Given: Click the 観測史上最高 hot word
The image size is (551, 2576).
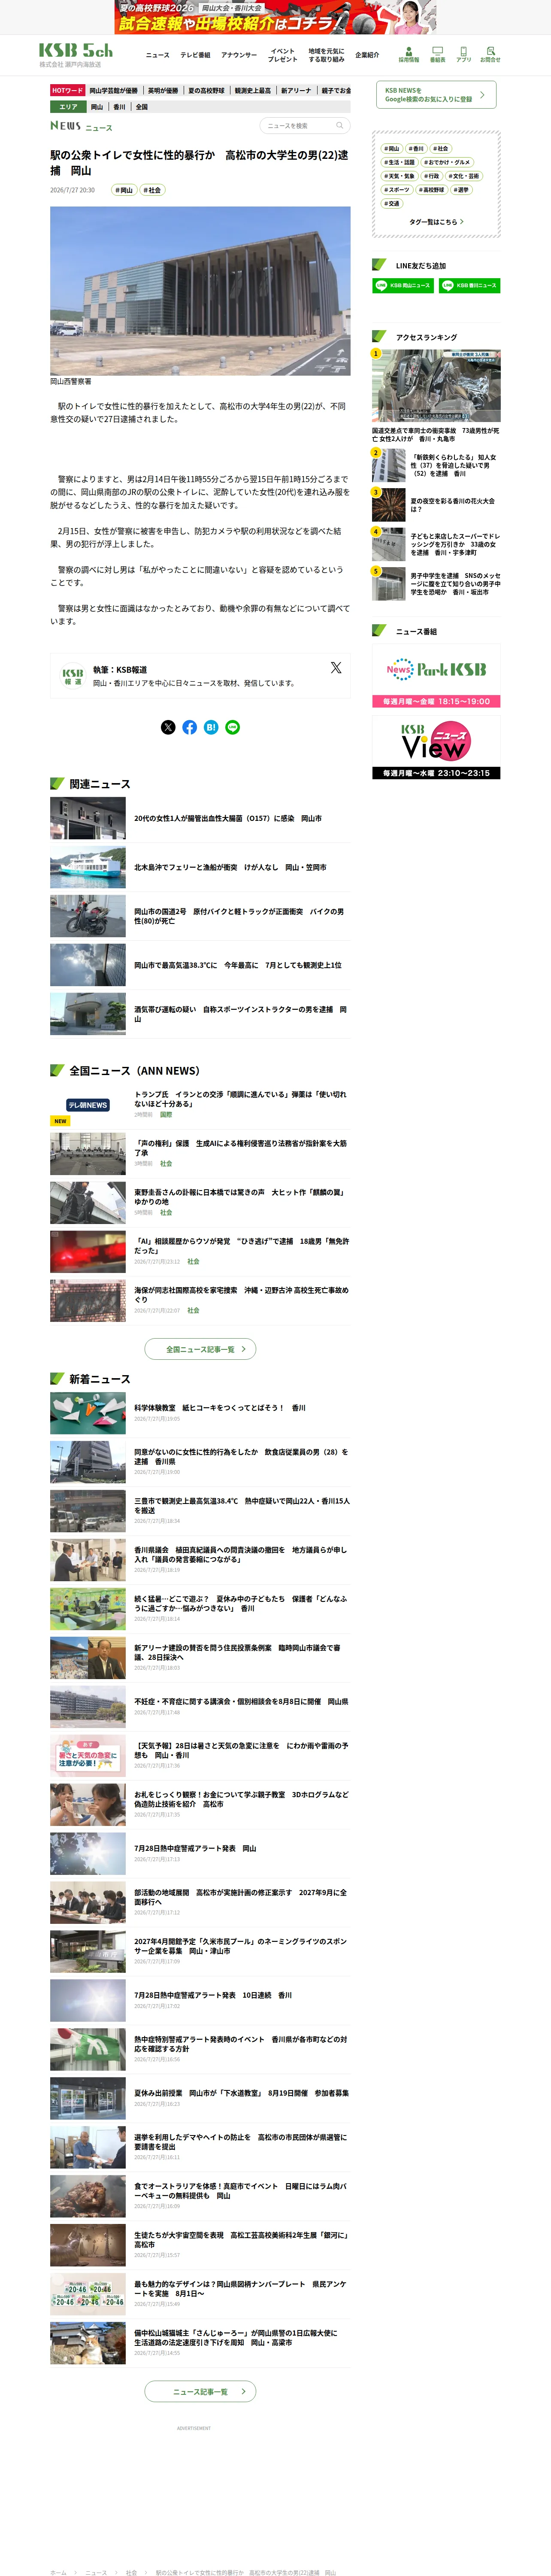Looking at the screenshot, I should click(x=253, y=90).
